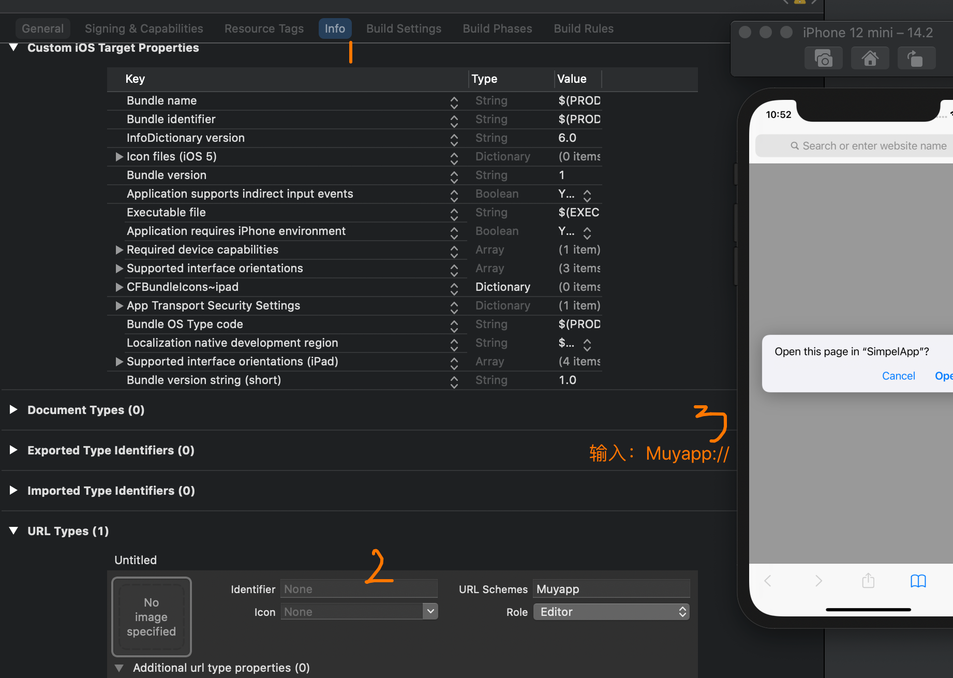Click the URL Schemes Muyapp field
Image resolution: width=953 pixels, height=678 pixels.
611,589
